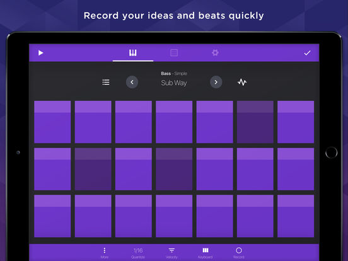Go to next preset with right chevron

(216, 82)
